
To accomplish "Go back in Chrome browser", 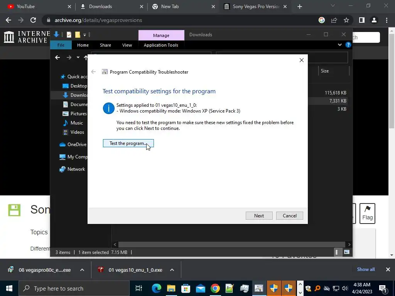I will [x=8, y=20].
